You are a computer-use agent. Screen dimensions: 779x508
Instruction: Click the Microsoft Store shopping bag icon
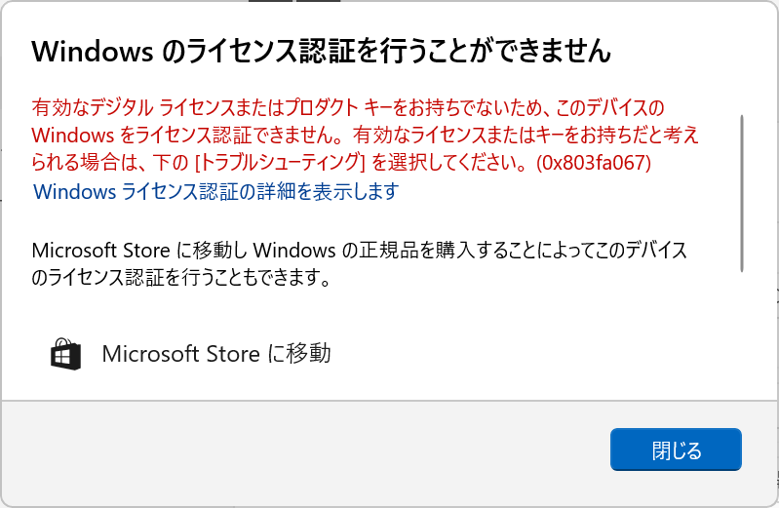66,354
